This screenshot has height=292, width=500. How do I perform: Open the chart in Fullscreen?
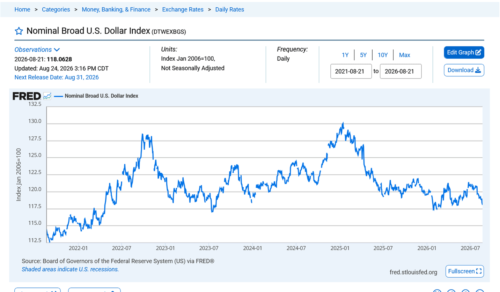[x=465, y=271]
